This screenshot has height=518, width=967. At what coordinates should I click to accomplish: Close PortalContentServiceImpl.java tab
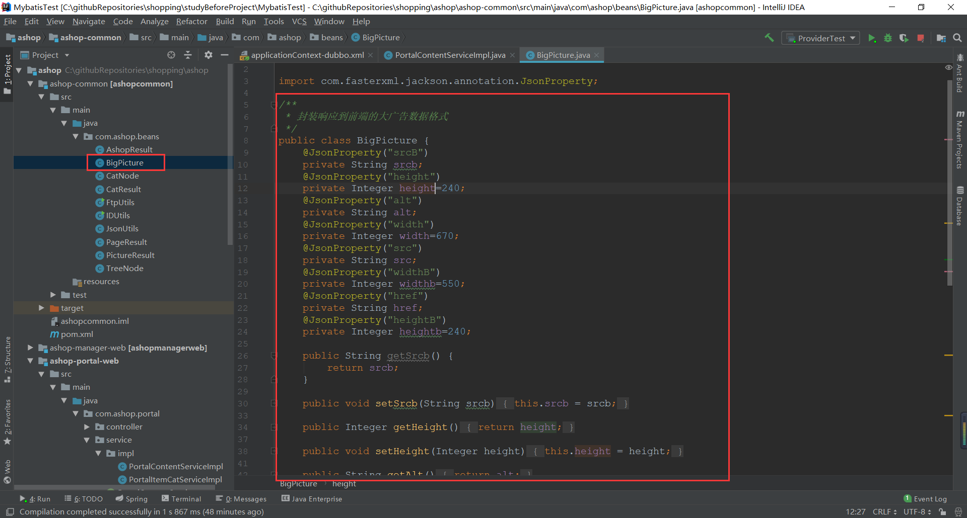point(512,55)
